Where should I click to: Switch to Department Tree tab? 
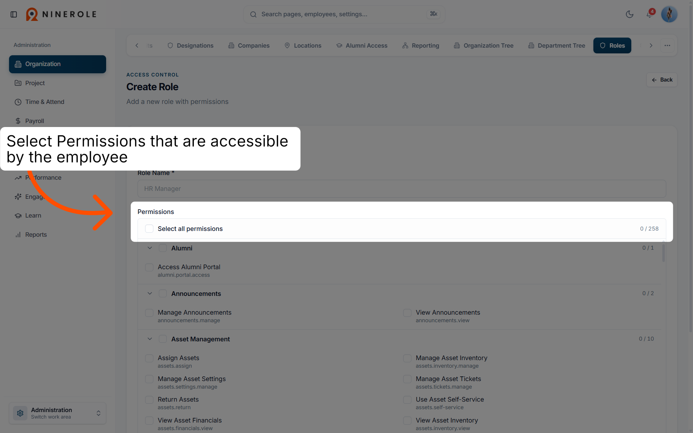point(556,45)
